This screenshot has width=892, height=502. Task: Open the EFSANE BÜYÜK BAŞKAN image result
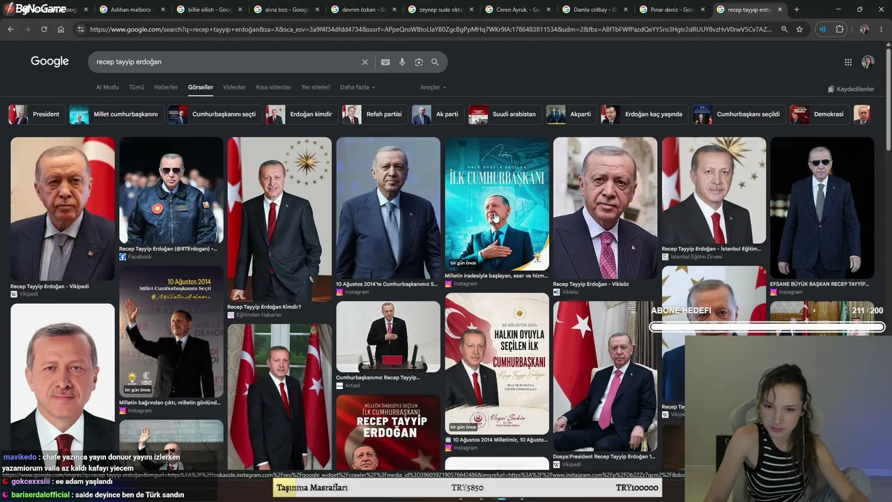click(x=822, y=208)
